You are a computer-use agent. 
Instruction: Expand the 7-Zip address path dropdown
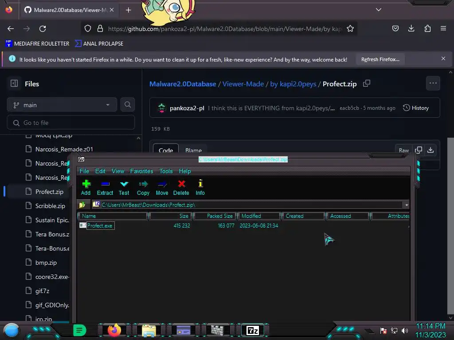pyautogui.click(x=407, y=205)
